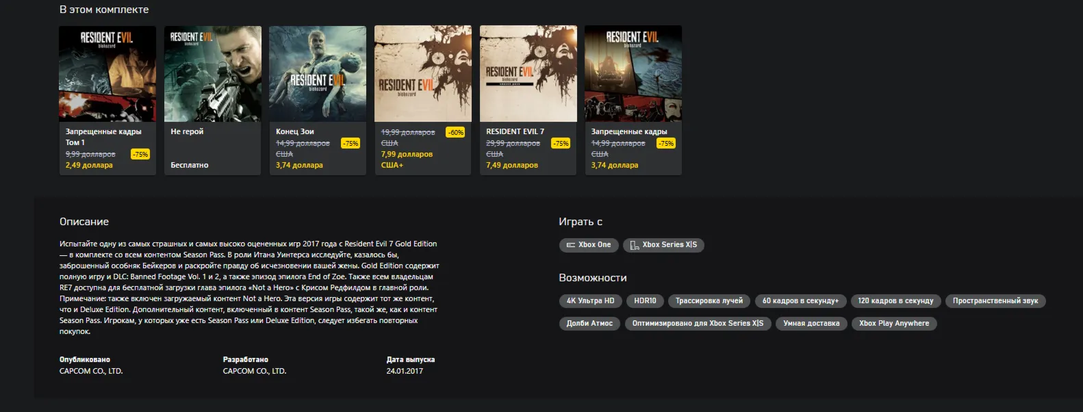Viewport: 1083px width, 412px height.
Task: Open the Конец Зои cover image
Action: 318,74
